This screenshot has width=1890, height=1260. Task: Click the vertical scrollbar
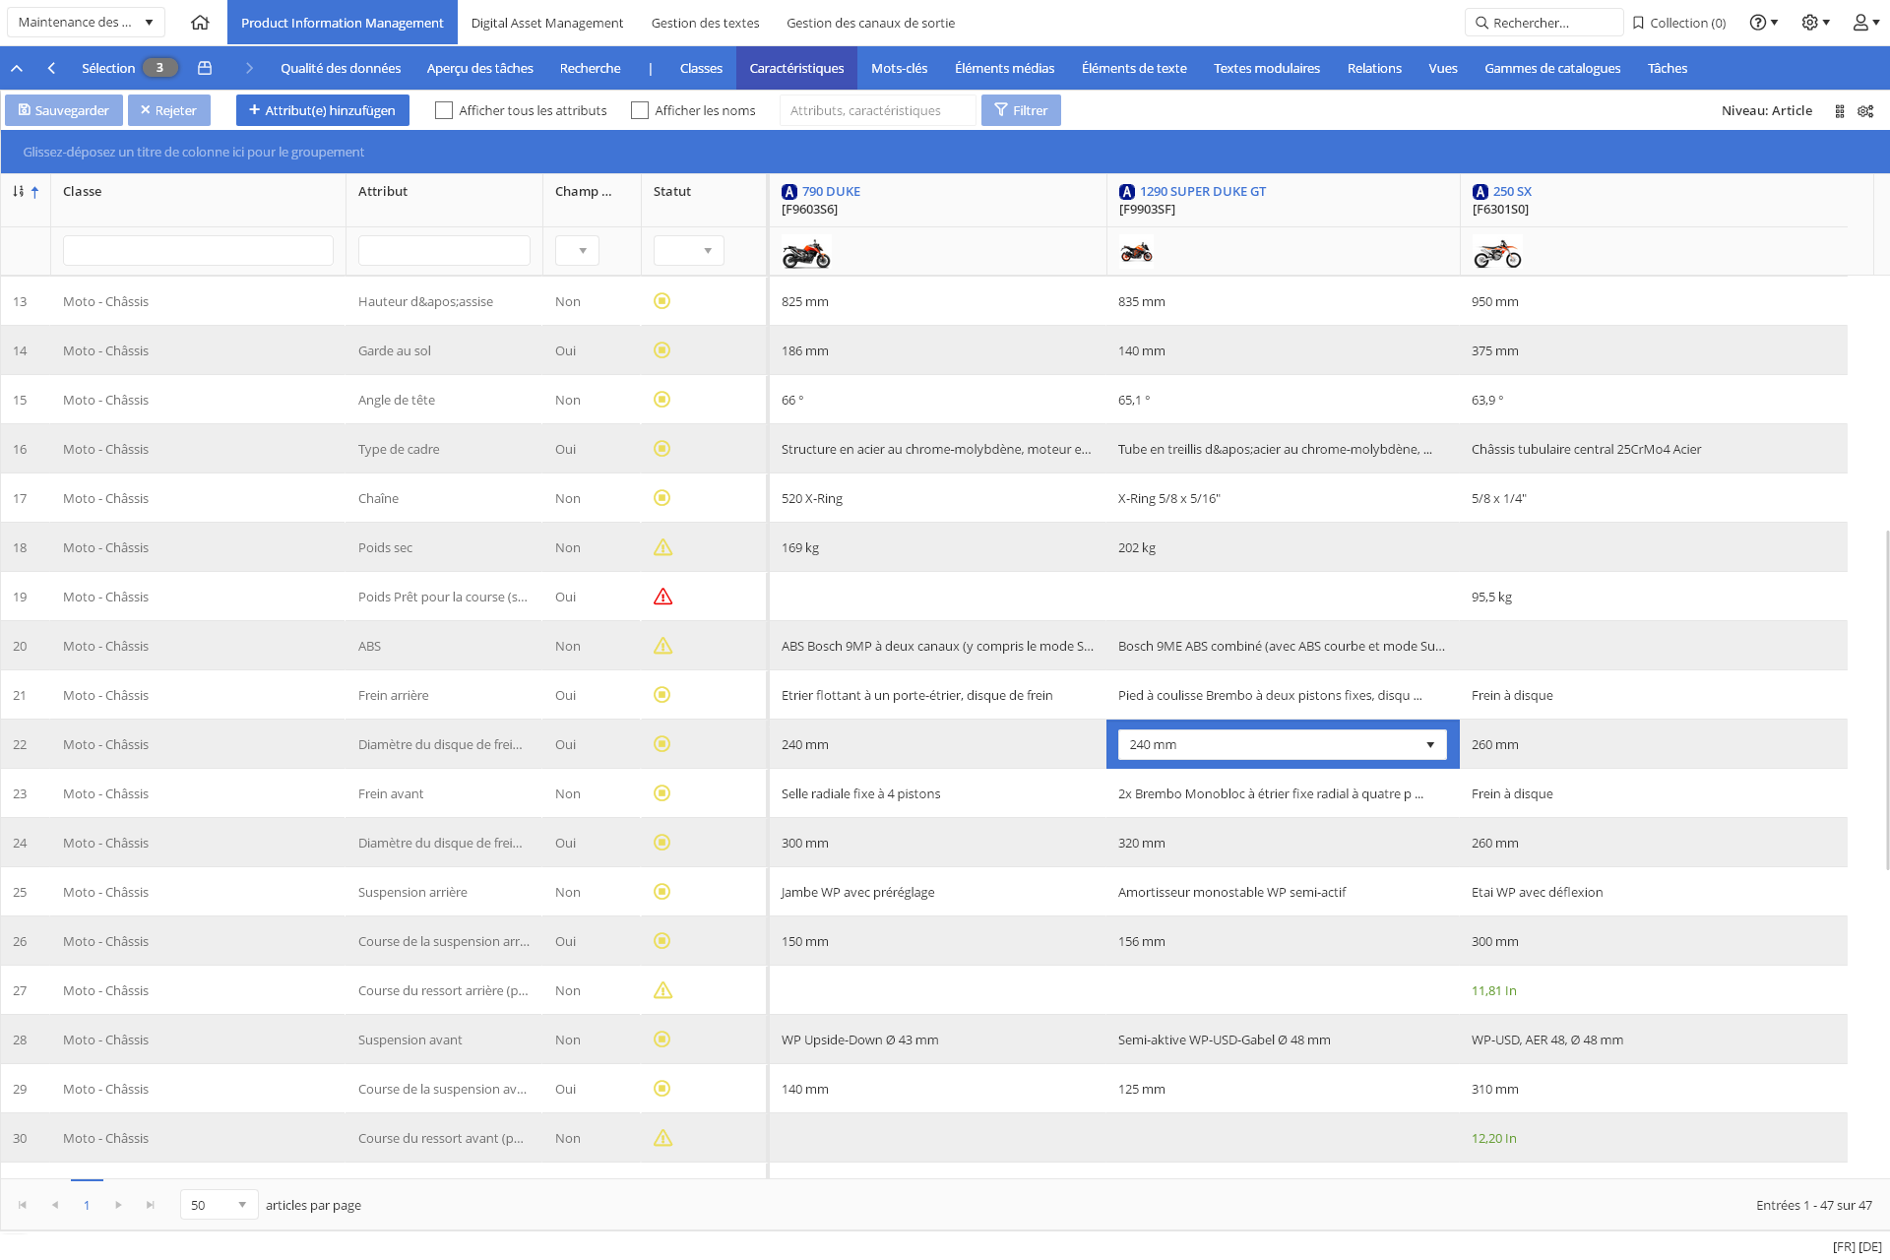[x=1886, y=701]
